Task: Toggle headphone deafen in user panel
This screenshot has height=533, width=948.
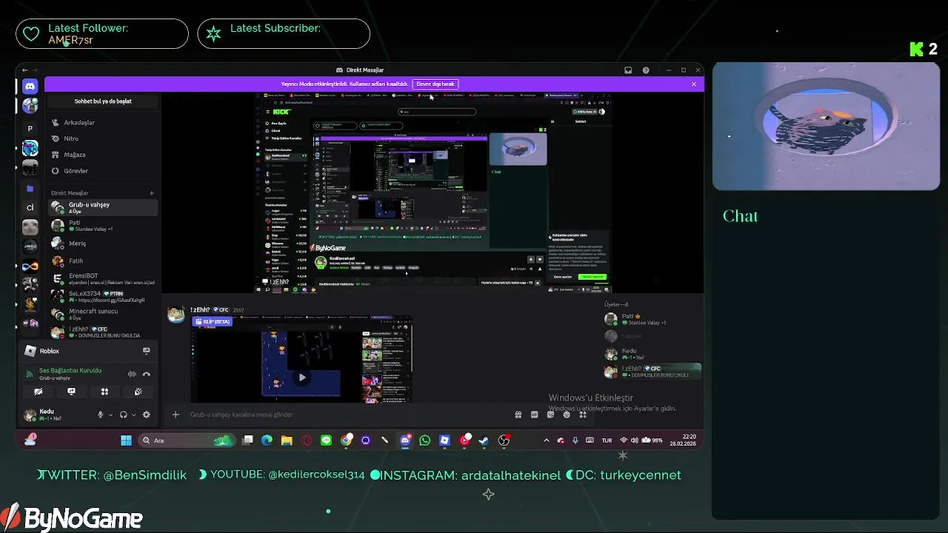Action: pyautogui.click(x=124, y=415)
